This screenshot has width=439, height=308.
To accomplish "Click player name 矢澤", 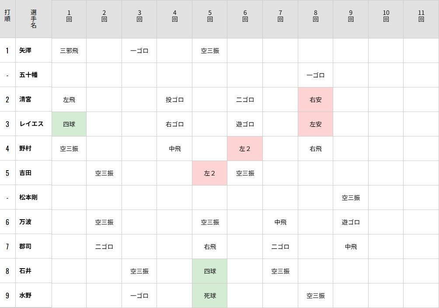I will click(25, 50).
